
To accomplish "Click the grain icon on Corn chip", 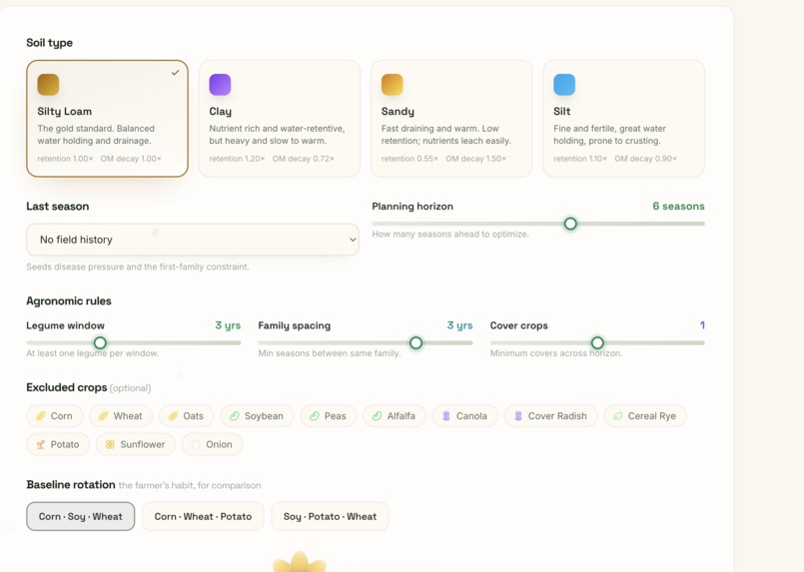I will (41, 416).
